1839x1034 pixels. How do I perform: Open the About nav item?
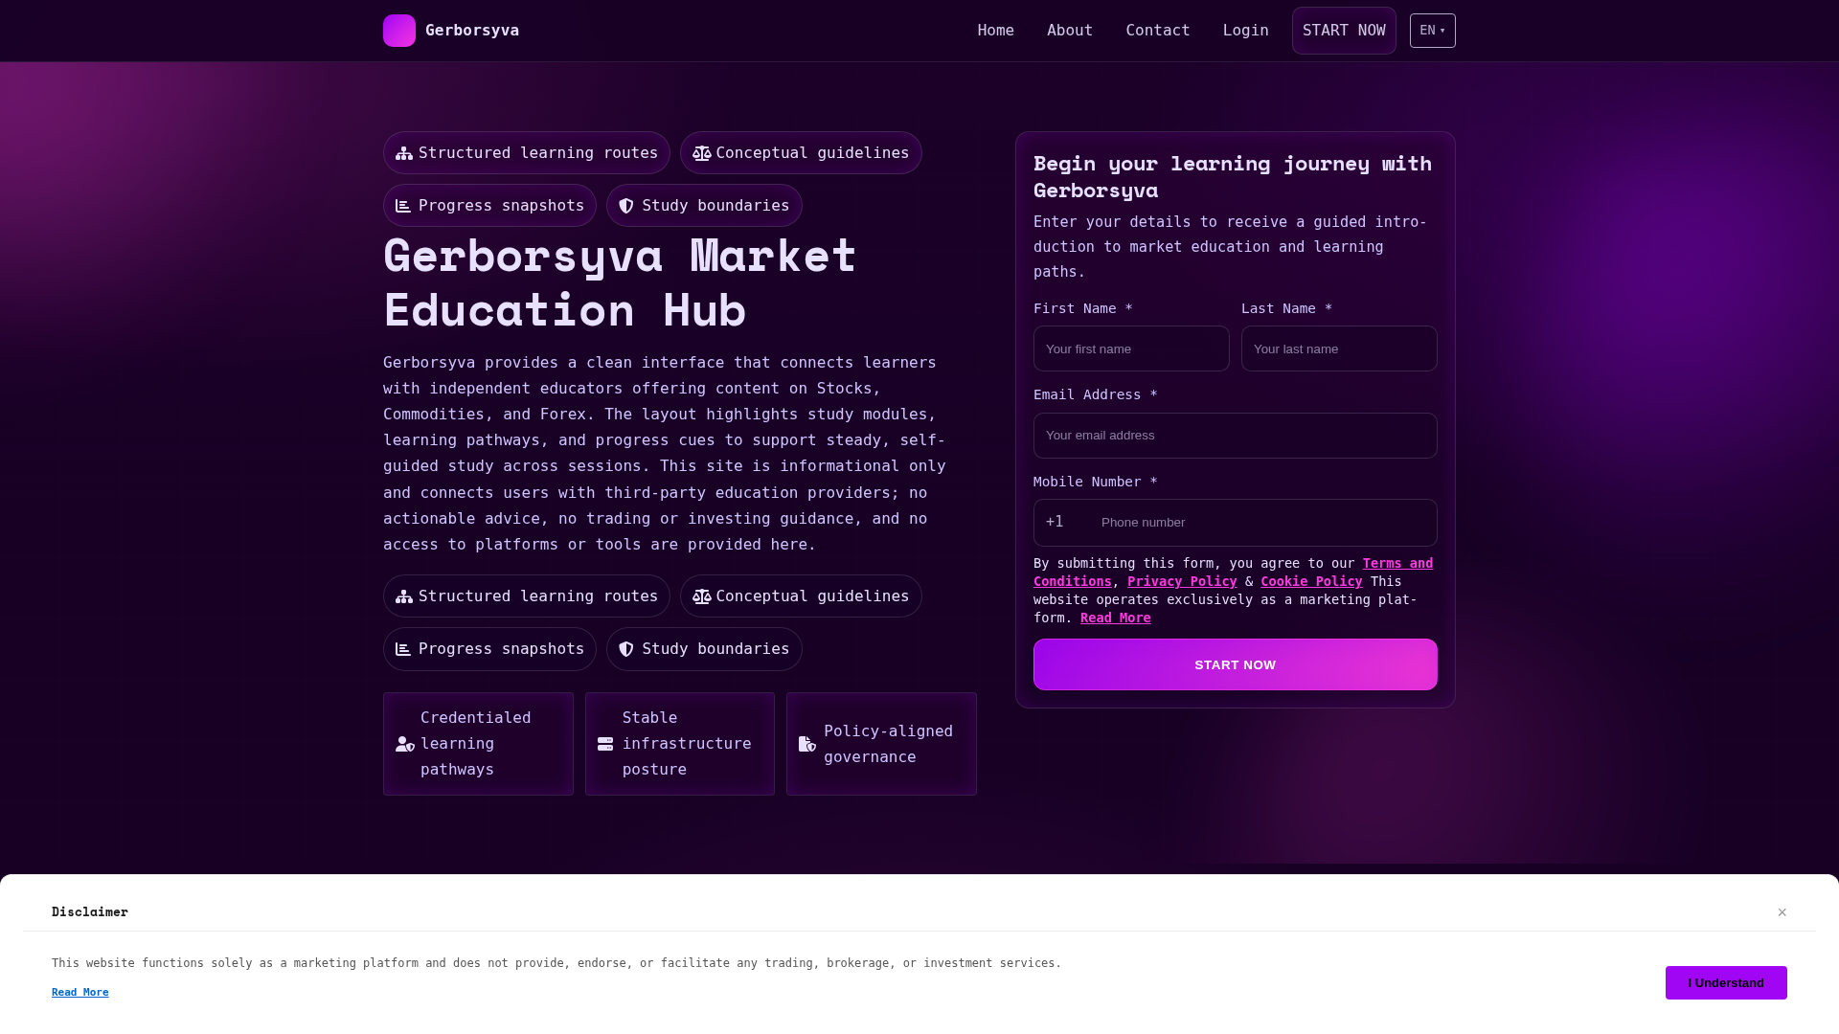[x=1070, y=31]
